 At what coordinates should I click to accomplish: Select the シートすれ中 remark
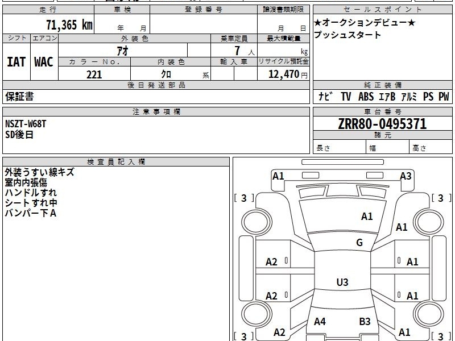point(31,203)
